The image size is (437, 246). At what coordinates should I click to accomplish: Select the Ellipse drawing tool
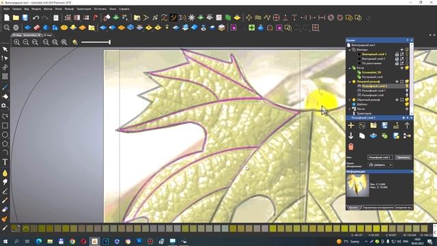(x=5, y=135)
